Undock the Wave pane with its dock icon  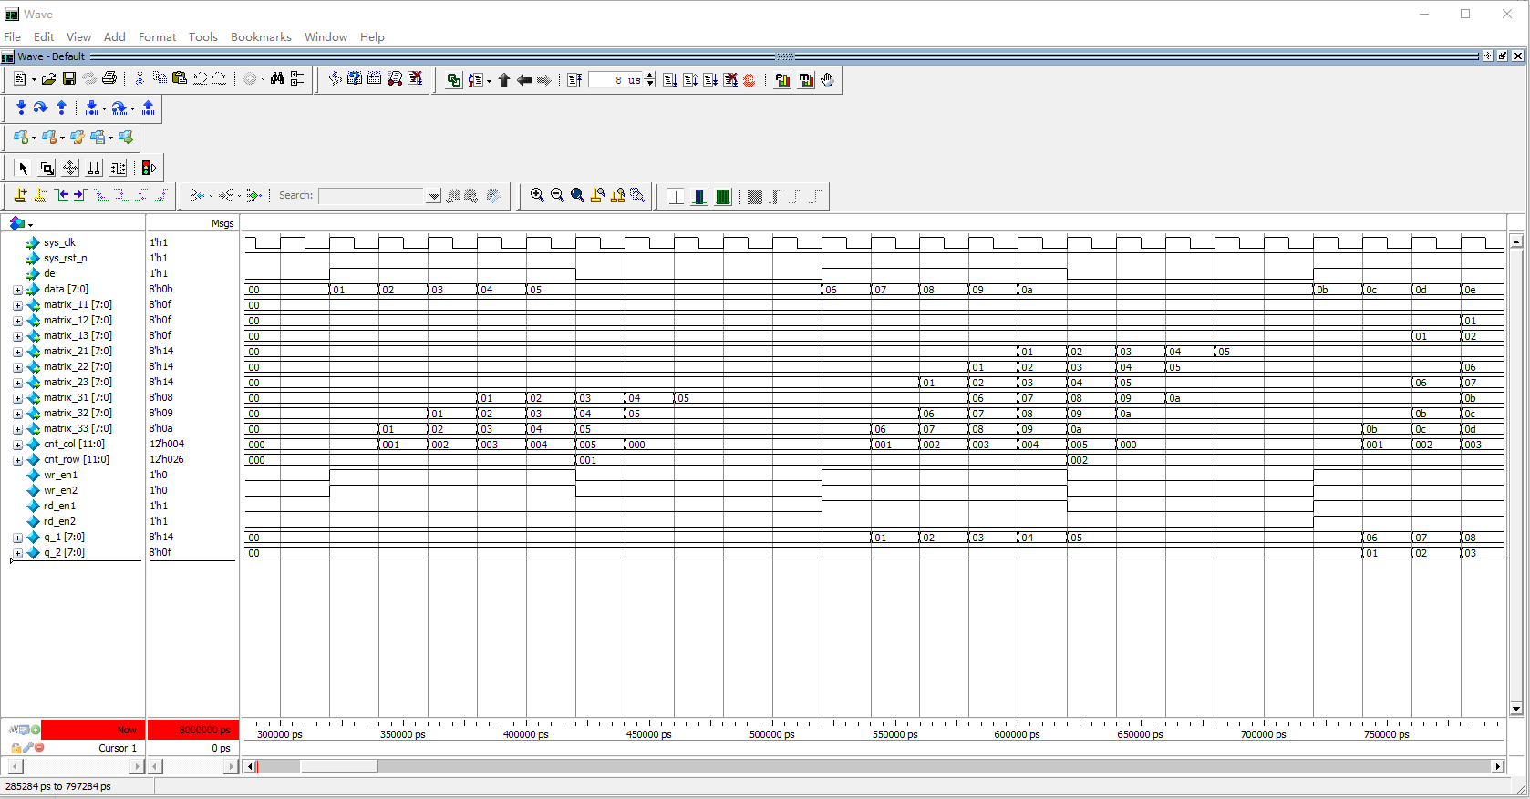1503,56
